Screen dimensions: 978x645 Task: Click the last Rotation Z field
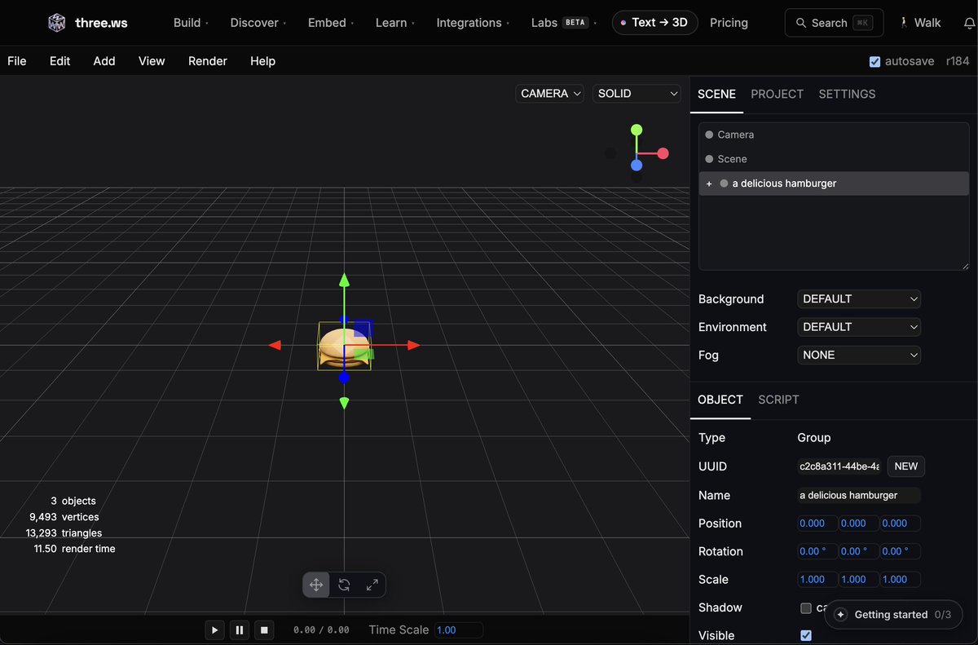coord(900,551)
